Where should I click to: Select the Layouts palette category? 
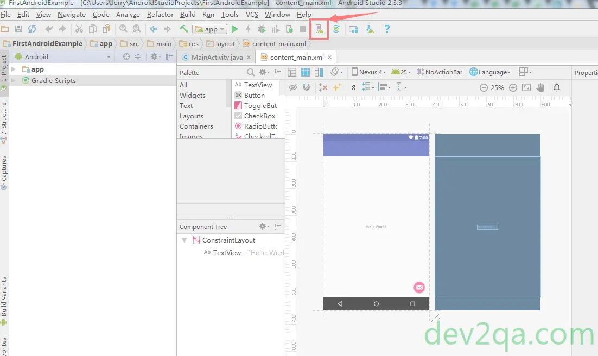pyautogui.click(x=192, y=116)
